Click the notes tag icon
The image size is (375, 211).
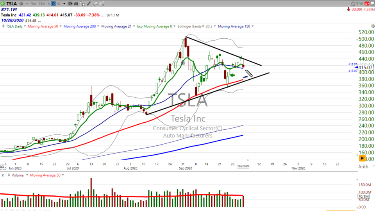(95, 4)
